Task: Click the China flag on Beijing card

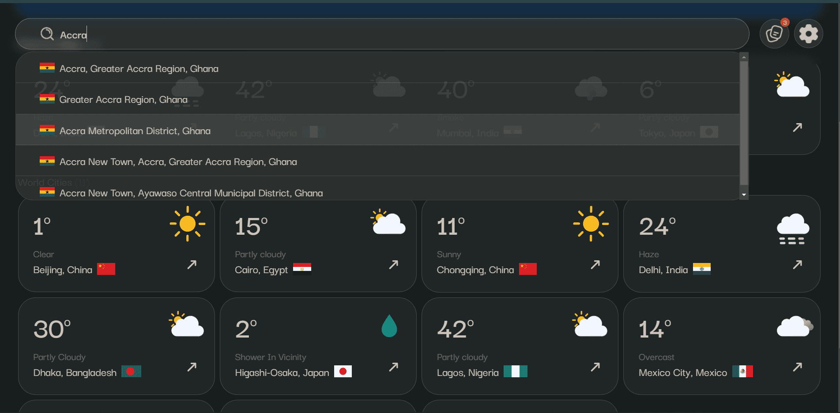Action: [x=106, y=269]
